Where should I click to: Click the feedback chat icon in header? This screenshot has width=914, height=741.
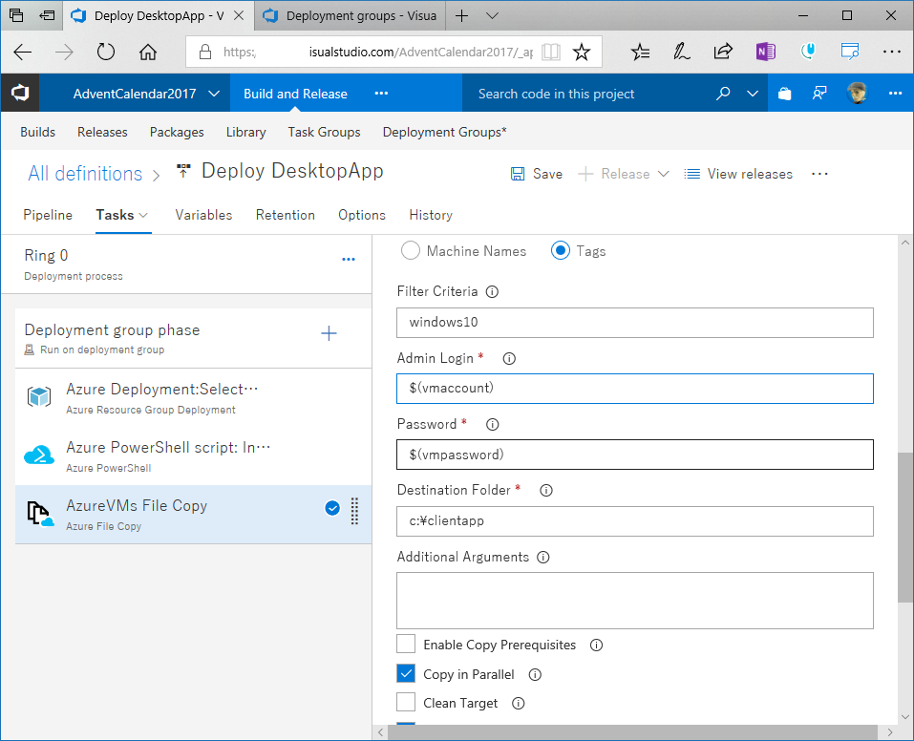click(x=819, y=94)
